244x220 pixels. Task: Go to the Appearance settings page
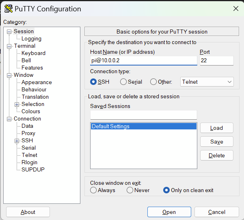[x=37, y=82]
